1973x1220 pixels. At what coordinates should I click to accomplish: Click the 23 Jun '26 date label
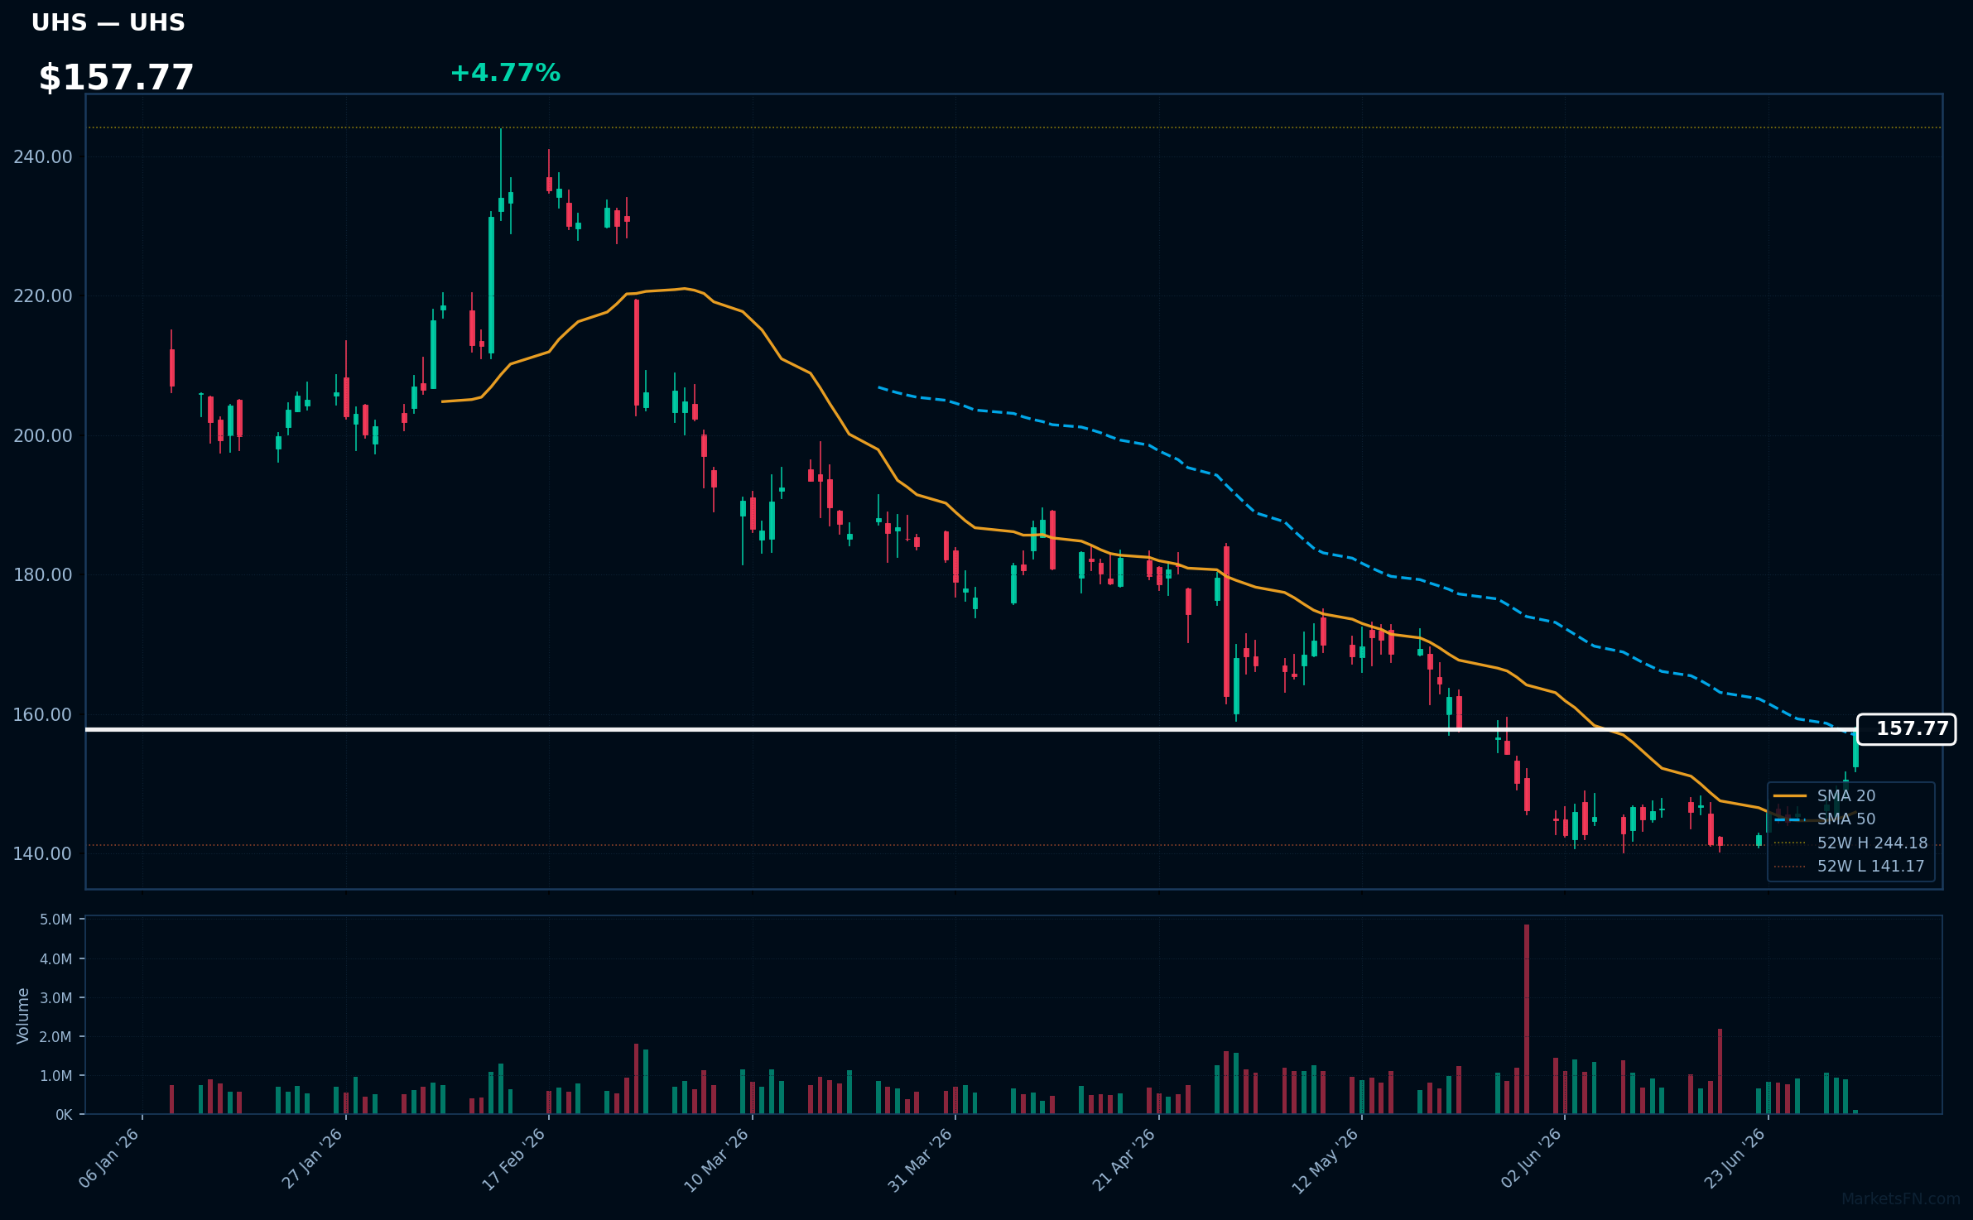point(1735,1159)
